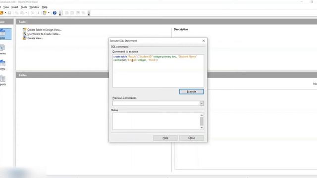This screenshot has height=178, width=317.
Task: Expand the dropdown arrow beside the Open icon
Action: pyautogui.click(x=5, y=13)
